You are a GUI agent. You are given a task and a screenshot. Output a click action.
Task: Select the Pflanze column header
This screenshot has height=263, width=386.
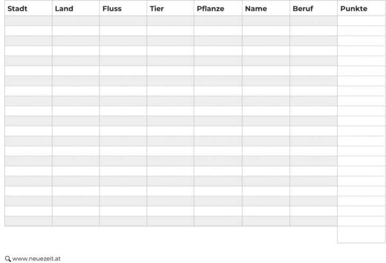[210, 8]
